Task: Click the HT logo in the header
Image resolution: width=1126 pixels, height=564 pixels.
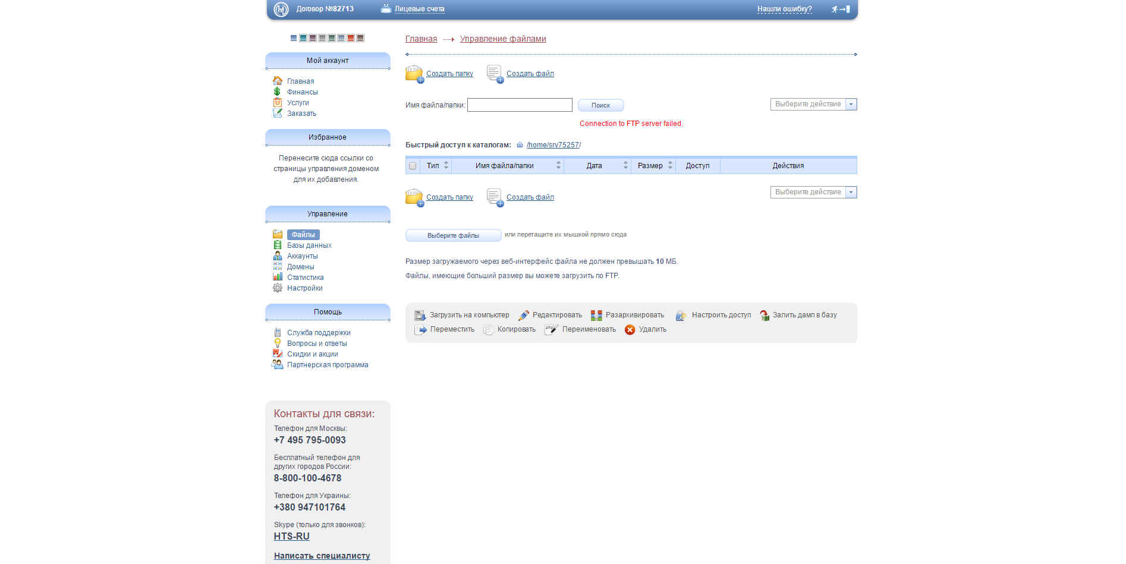Action: click(281, 9)
